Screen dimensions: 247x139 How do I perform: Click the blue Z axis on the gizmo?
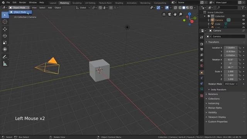coord(189,14)
